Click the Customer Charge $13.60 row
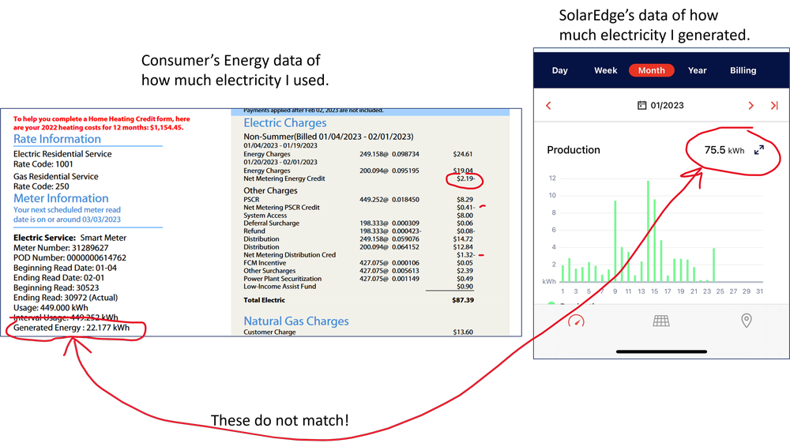 pyautogui.click(x=358, y=332)
